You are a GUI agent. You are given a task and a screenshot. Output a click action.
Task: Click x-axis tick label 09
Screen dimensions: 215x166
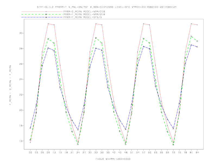pos(48,152)
